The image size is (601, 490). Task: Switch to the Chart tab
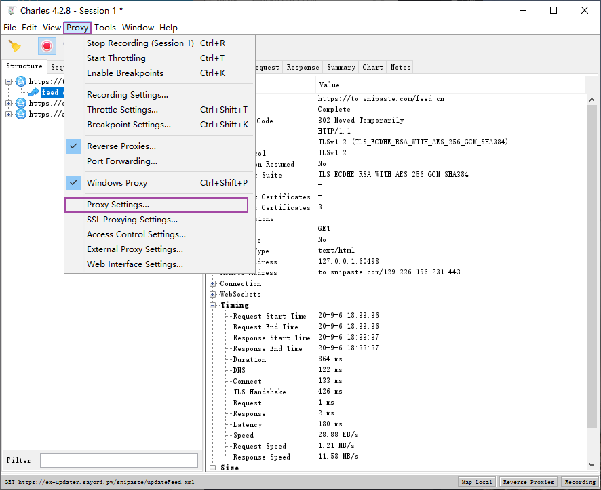tap(372, 67)
